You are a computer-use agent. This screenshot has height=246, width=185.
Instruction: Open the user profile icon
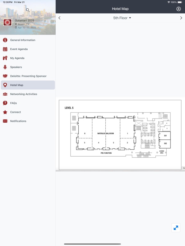[178, 9]
